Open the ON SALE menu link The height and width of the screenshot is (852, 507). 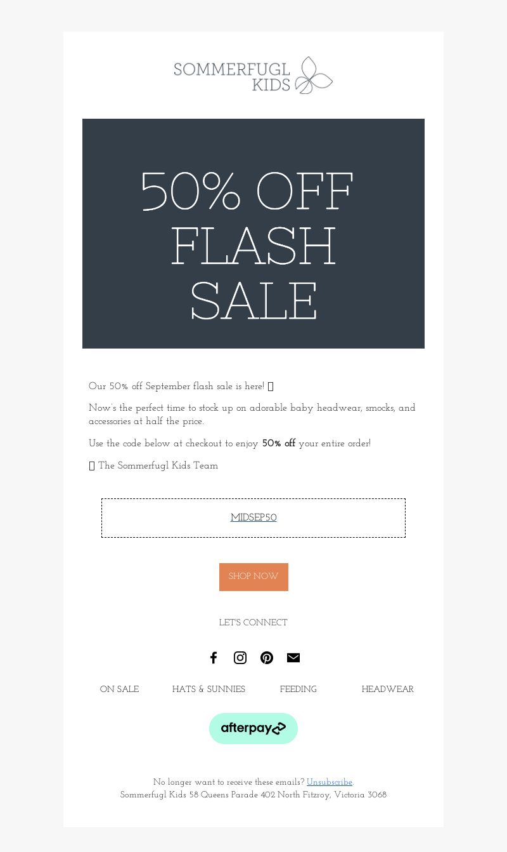[119, 689]
